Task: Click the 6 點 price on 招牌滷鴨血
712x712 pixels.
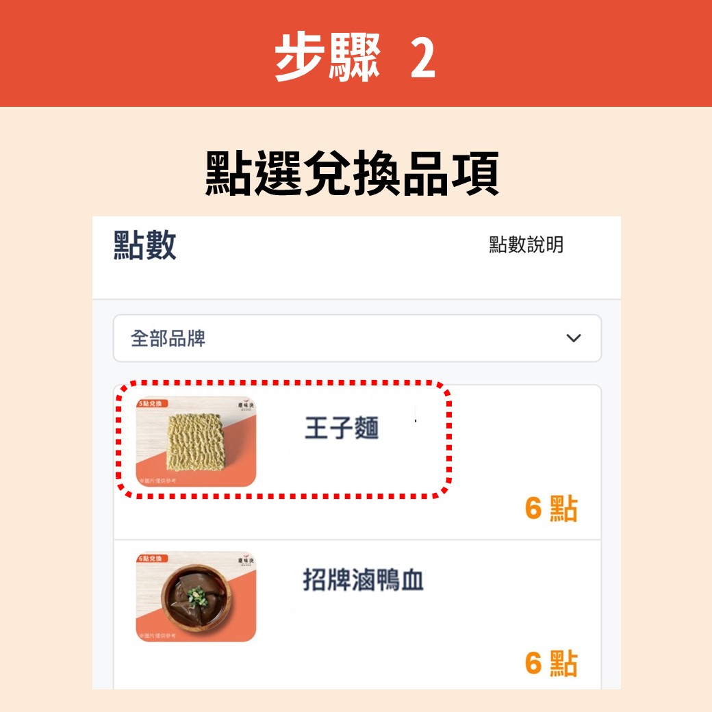Action: (x=551, y=663)
